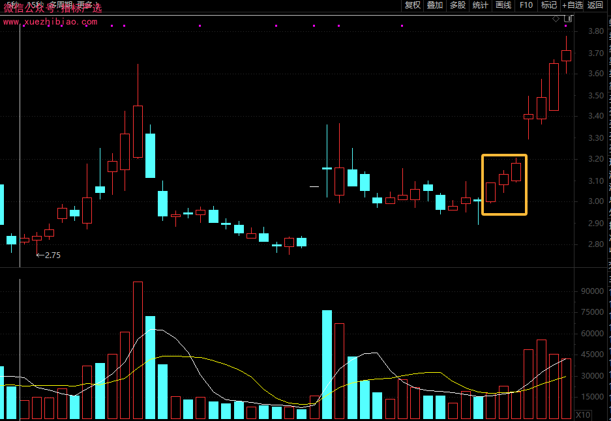Click the 标记 mark button
611x421 pixels.
coord(549,5)
